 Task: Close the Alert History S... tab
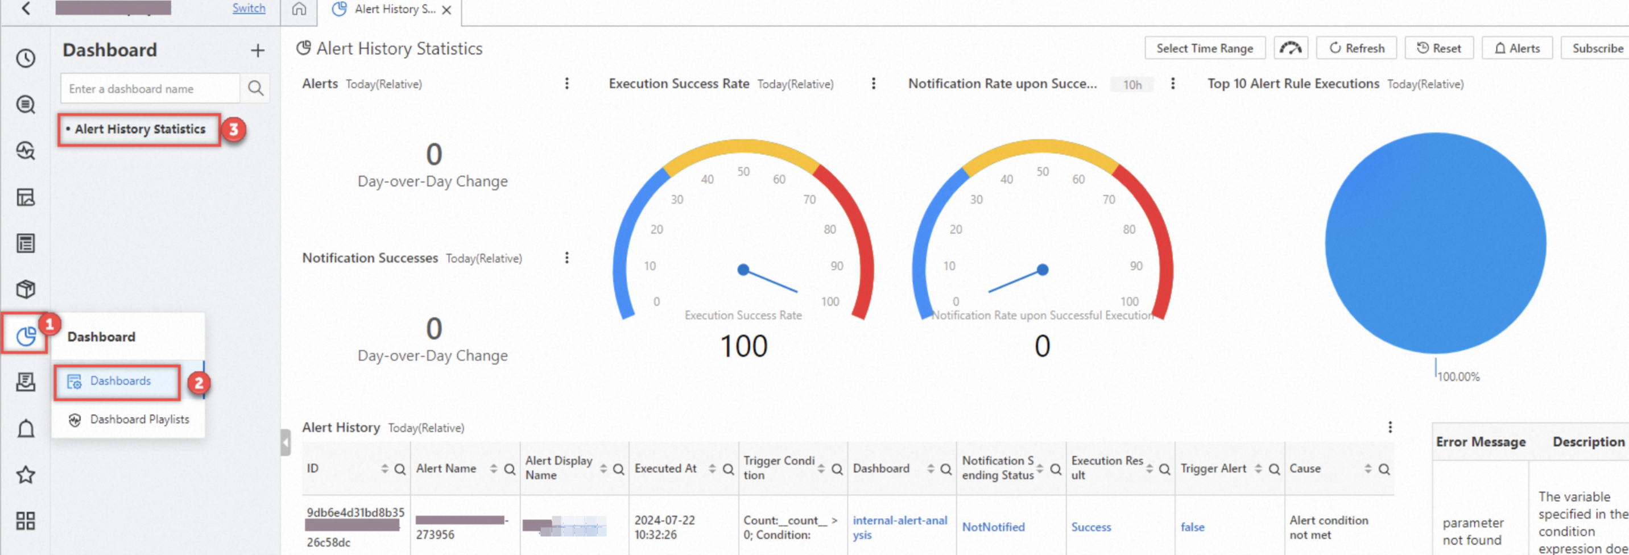(446, 10)
